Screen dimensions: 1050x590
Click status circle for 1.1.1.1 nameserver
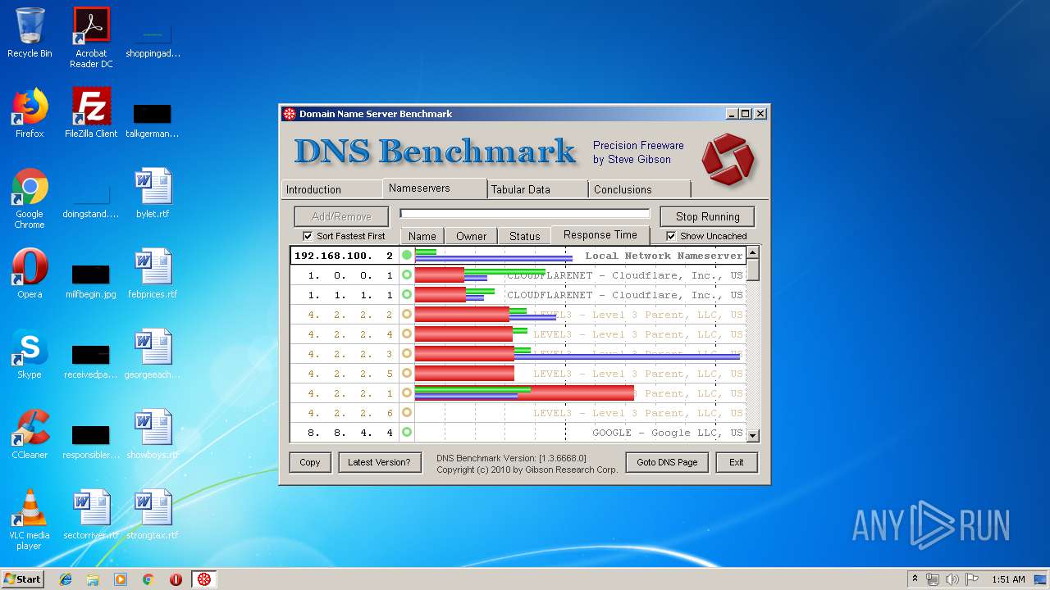click(406, 295)
